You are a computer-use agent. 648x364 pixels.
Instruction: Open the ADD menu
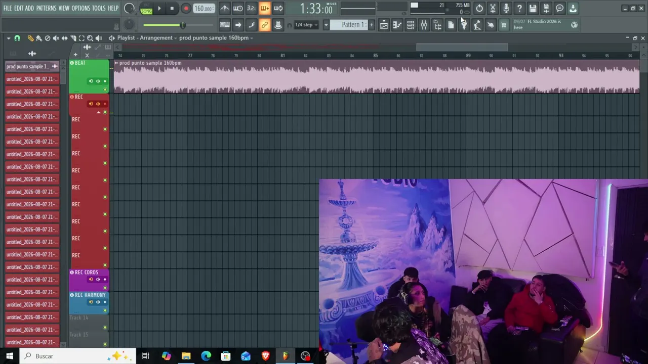(29, 8)
